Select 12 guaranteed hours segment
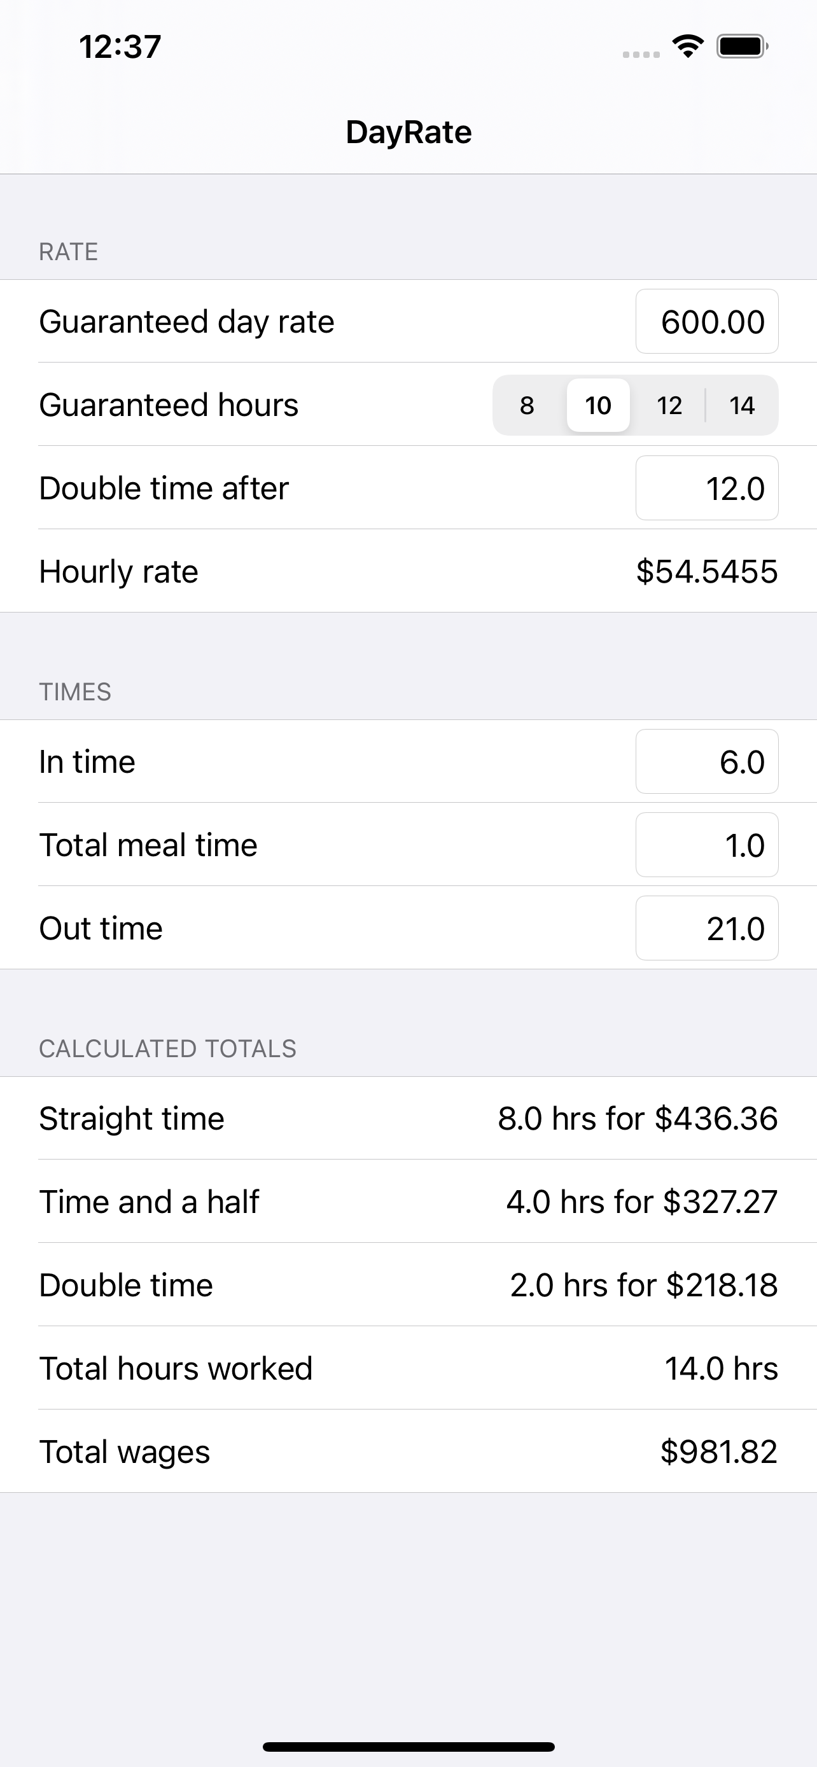This screenshot has width=817, height=1767. [x=669, y=405]
